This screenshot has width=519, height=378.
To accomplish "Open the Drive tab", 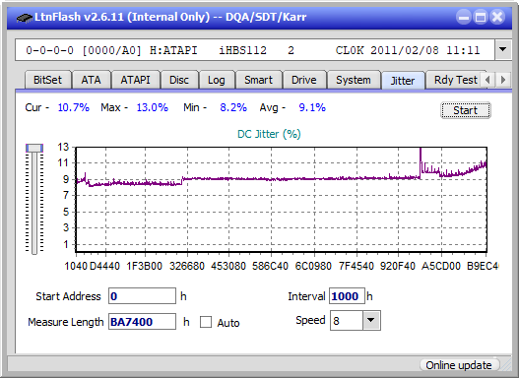I will click(x=304, y=80).
